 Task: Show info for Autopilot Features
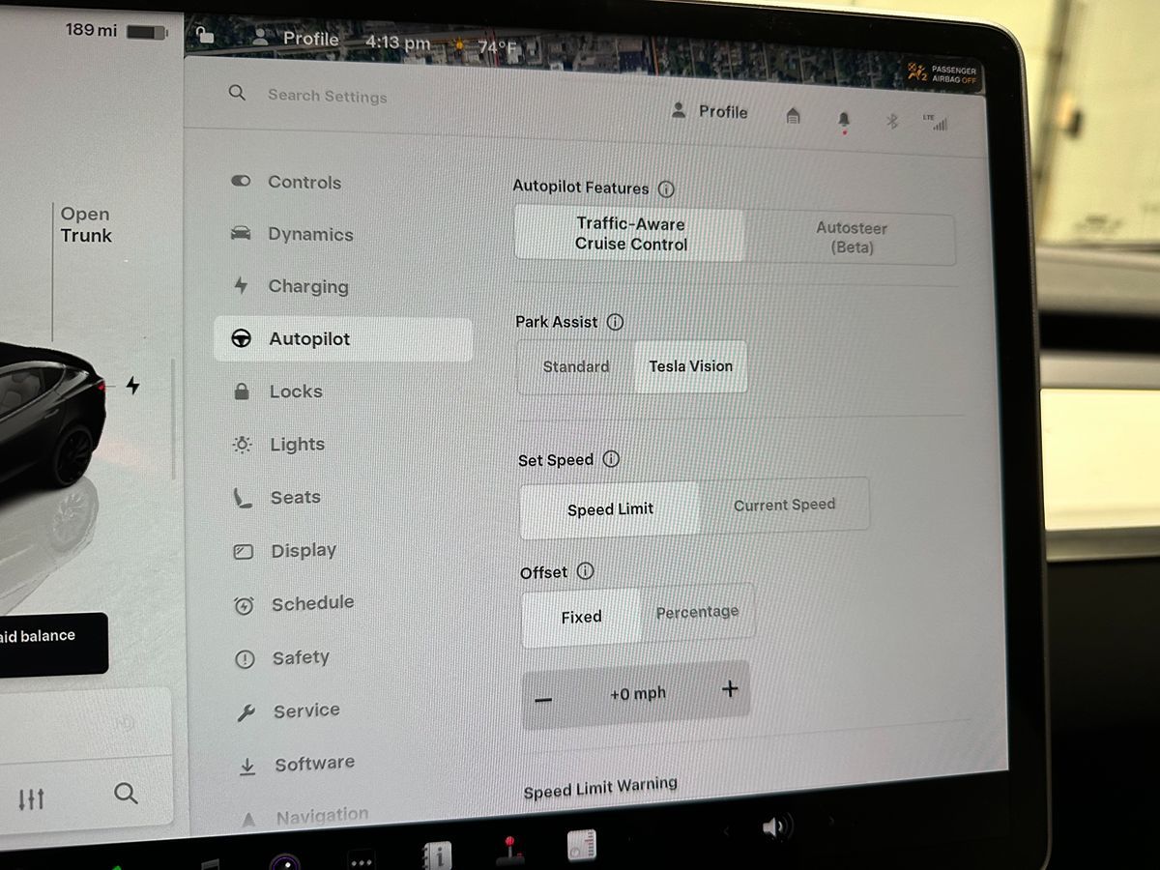666,189
